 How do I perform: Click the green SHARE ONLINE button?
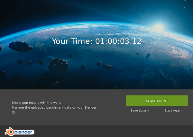click(157, 101)
